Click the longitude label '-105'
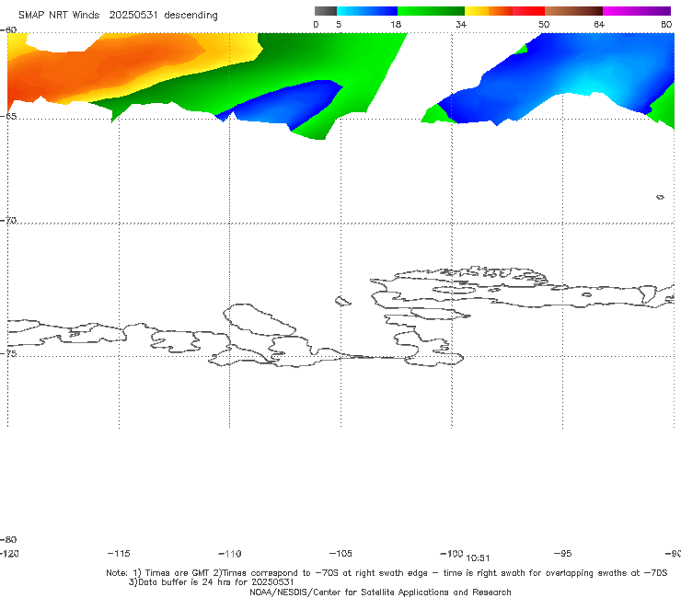681x598 pixels. click(340, 553)
